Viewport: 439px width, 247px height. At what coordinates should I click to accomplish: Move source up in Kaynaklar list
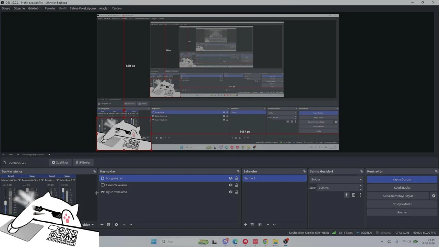click(124, 225)
